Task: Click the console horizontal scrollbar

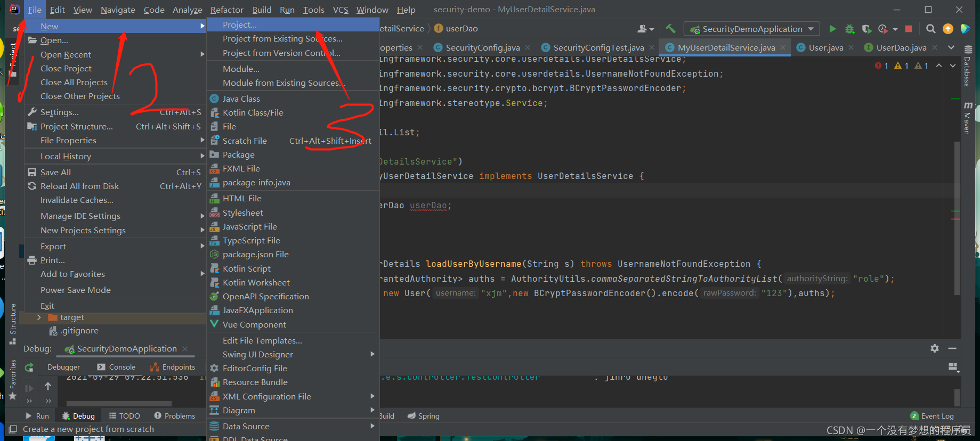Action: pyautogui.click(x=119, y=403)
